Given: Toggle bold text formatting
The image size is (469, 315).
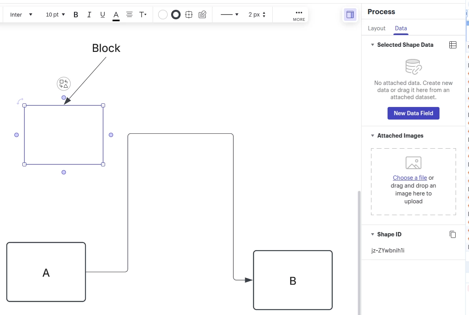Looking at the screenshot, I should pos(76,15).
